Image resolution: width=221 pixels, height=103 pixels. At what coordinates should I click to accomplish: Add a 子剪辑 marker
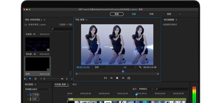click(35, 95)
